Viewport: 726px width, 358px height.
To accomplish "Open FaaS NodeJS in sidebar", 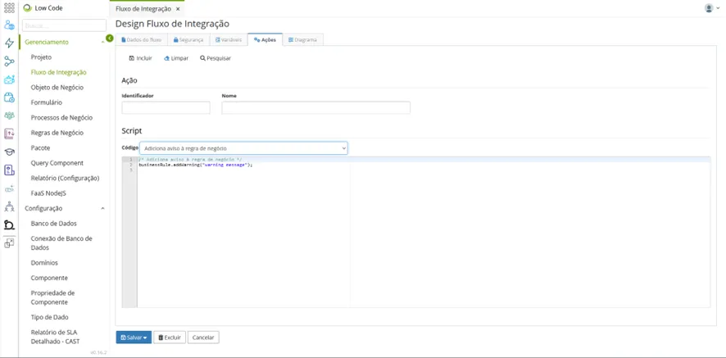I will point(48,193).
